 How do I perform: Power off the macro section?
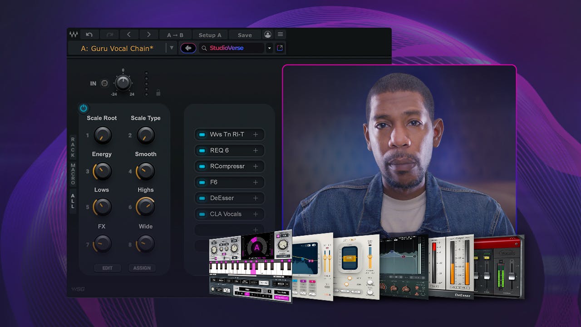(x=83, y=108)
